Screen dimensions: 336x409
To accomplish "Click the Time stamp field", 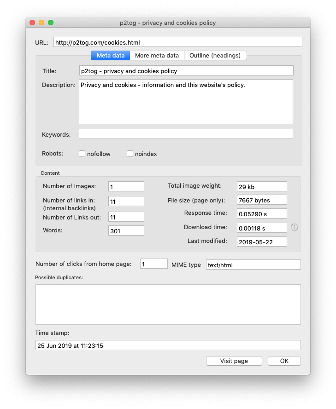I will pos(168,346).
